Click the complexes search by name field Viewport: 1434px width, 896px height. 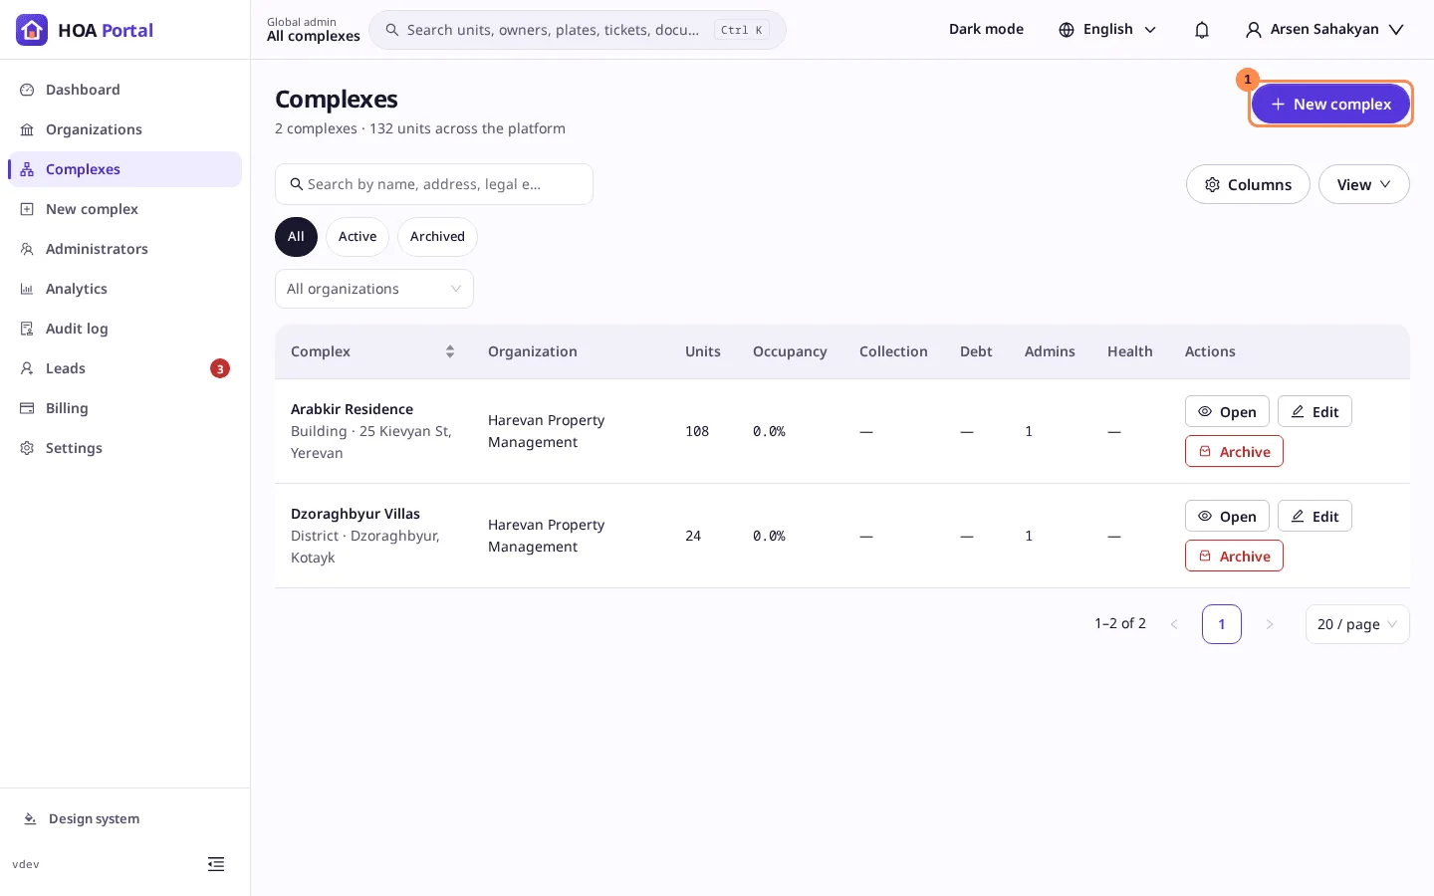click(434, 184)
